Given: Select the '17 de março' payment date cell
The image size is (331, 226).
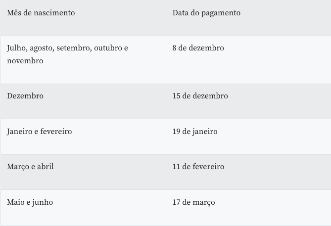Looking at the screenshot, I should [193, 202].
